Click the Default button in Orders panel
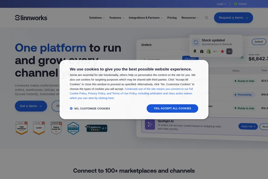 (259, 42)
